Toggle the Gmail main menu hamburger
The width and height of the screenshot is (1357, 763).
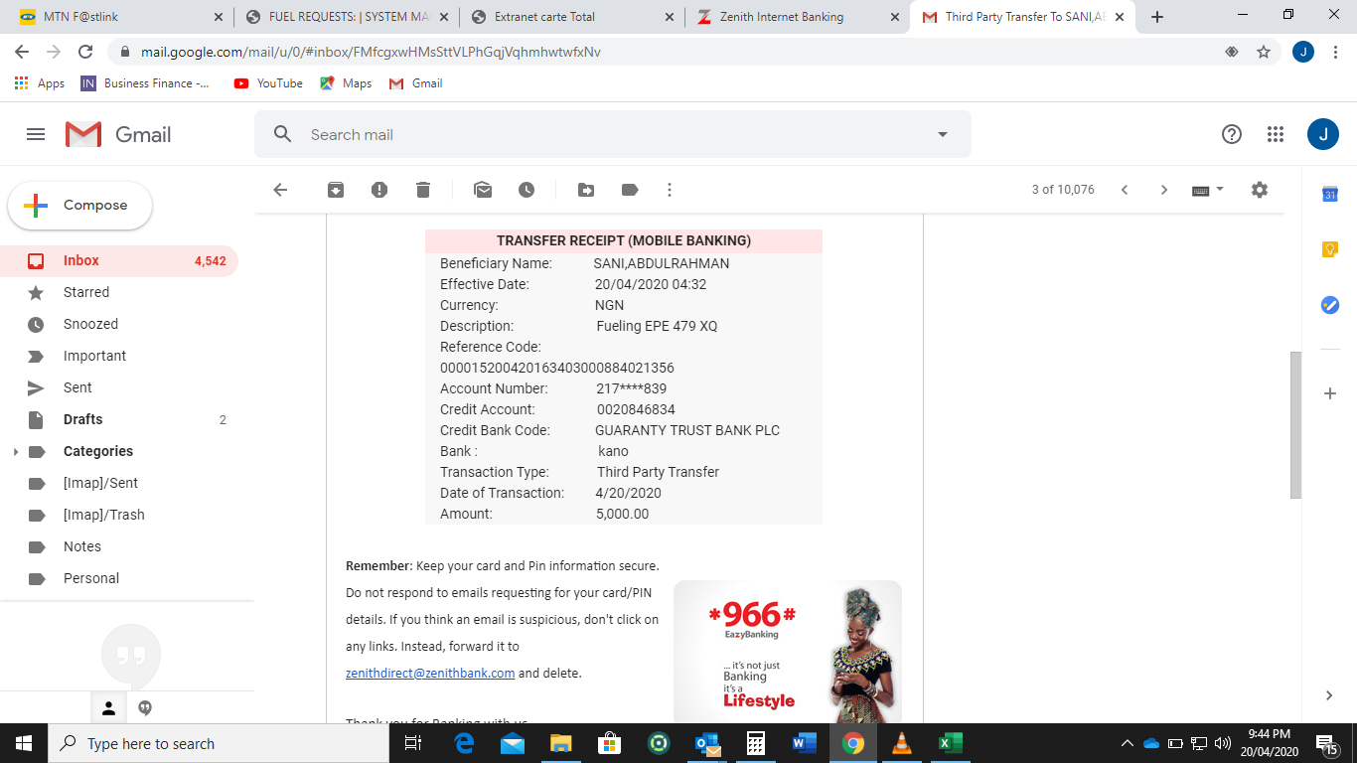pyautogui.click(x=36, y=134)
